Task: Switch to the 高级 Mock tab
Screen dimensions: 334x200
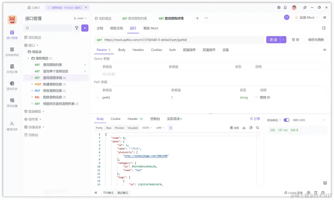Action: click(151, 28)
